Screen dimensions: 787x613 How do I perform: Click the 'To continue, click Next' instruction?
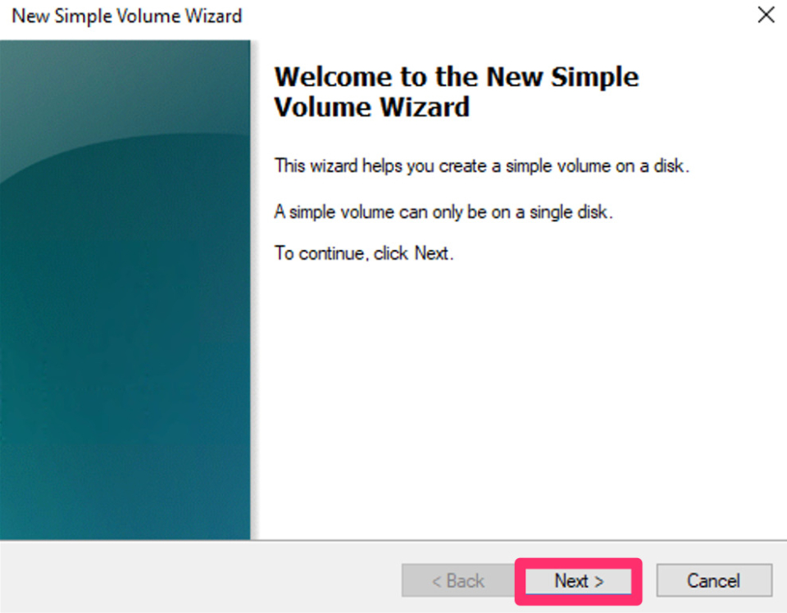364,253
